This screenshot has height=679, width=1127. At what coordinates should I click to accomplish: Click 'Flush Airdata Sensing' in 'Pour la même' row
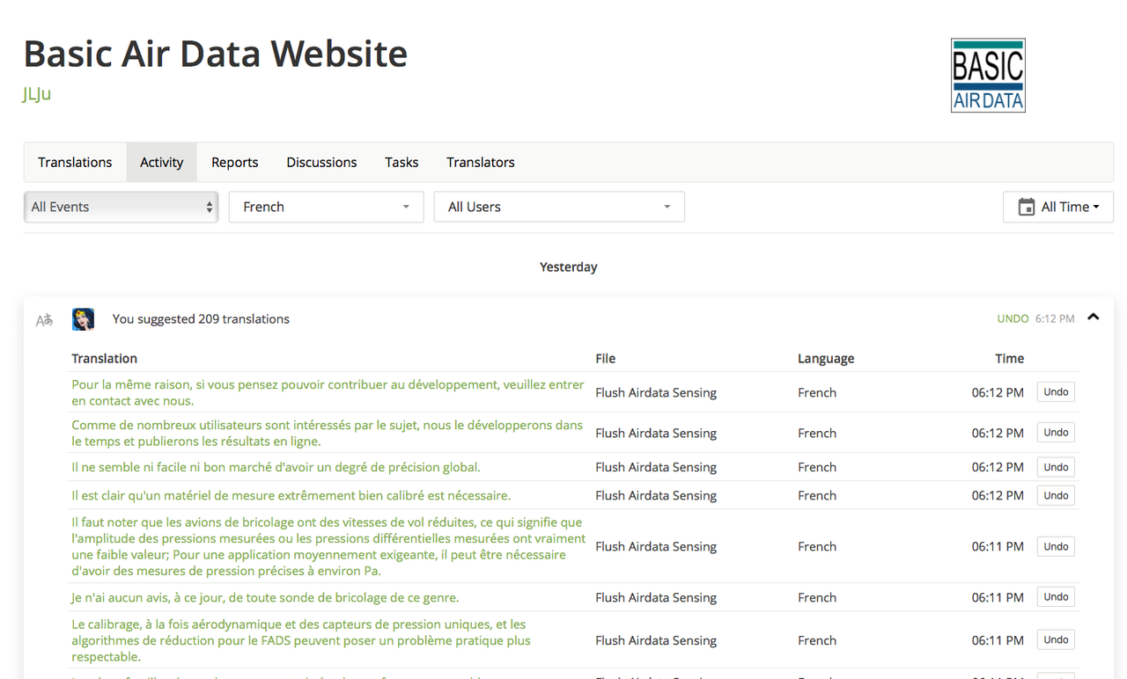(x=656, y=392)
